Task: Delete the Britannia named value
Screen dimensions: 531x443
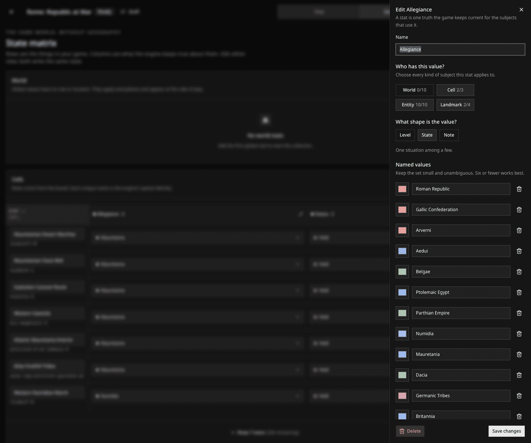Action: 519,416
